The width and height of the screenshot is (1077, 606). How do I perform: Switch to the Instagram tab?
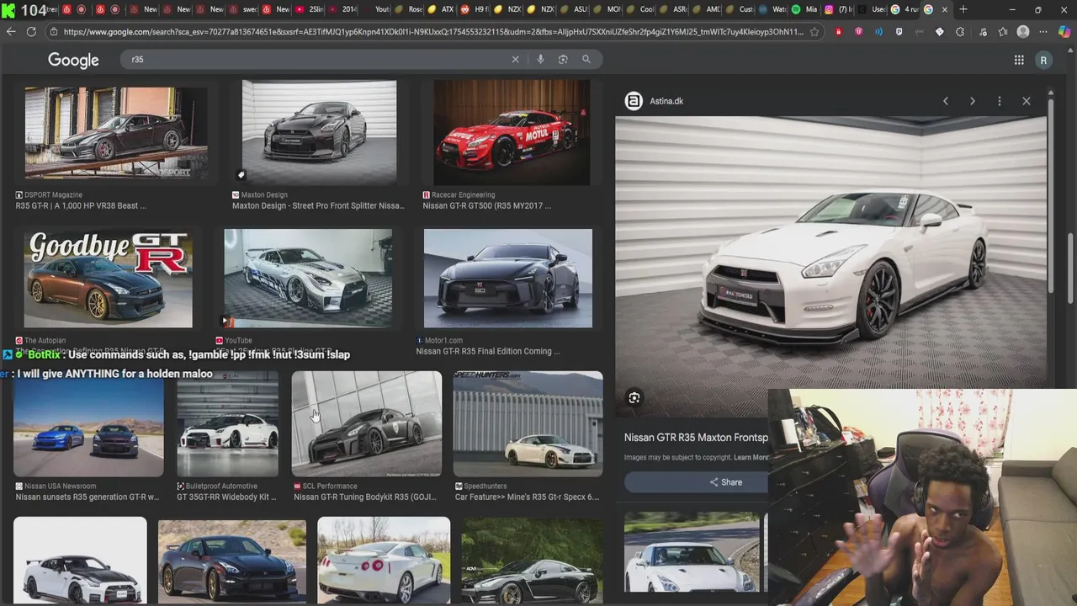[837, 9]
